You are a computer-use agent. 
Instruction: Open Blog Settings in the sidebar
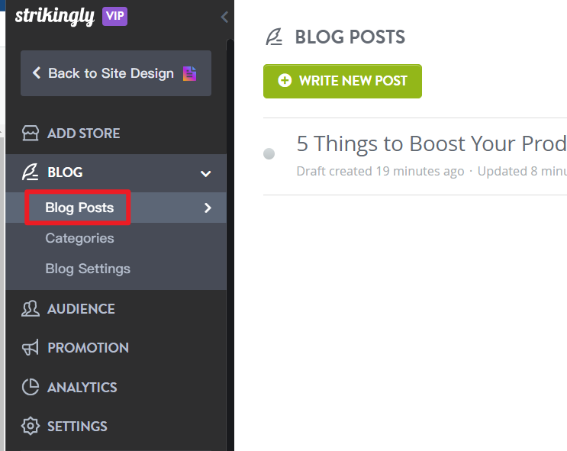coord(88,269)
